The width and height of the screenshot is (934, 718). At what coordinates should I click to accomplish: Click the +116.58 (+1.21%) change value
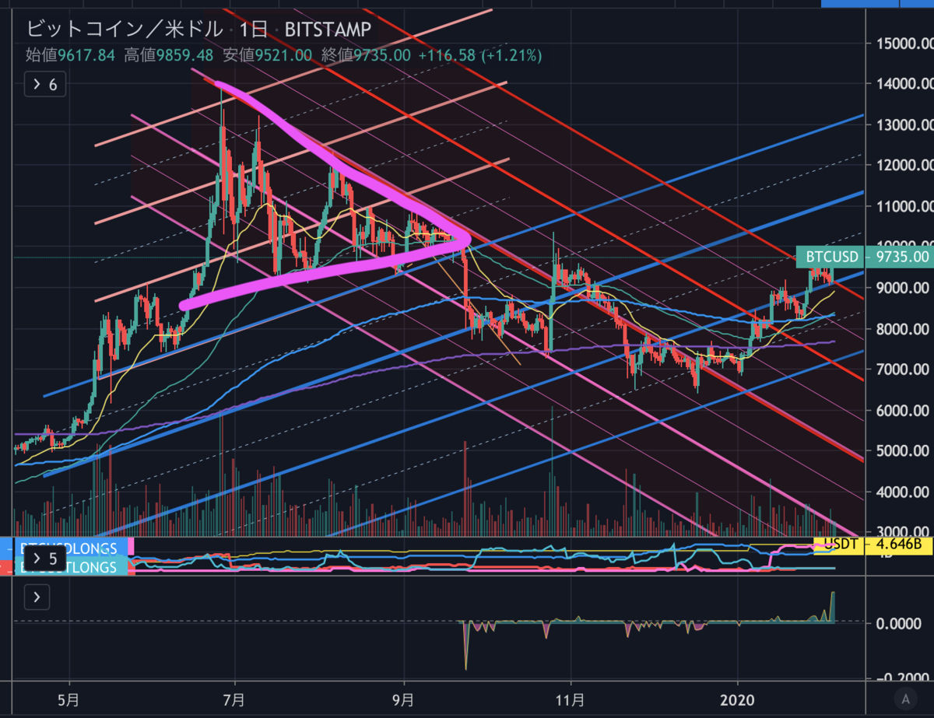(479, 55)
